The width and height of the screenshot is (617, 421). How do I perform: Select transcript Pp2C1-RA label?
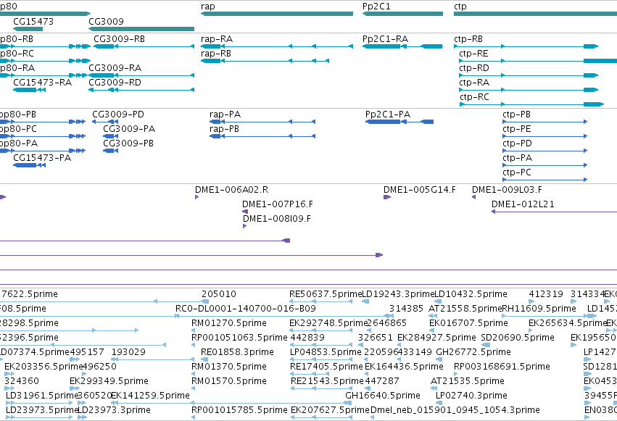click(x=385, y=39)
